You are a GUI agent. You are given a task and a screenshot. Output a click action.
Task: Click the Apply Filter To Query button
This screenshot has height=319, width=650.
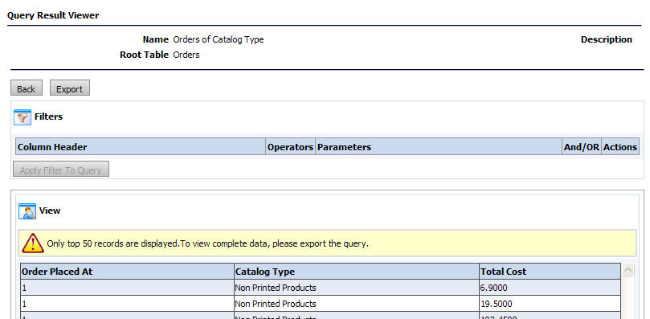click(x=61, y=170)
